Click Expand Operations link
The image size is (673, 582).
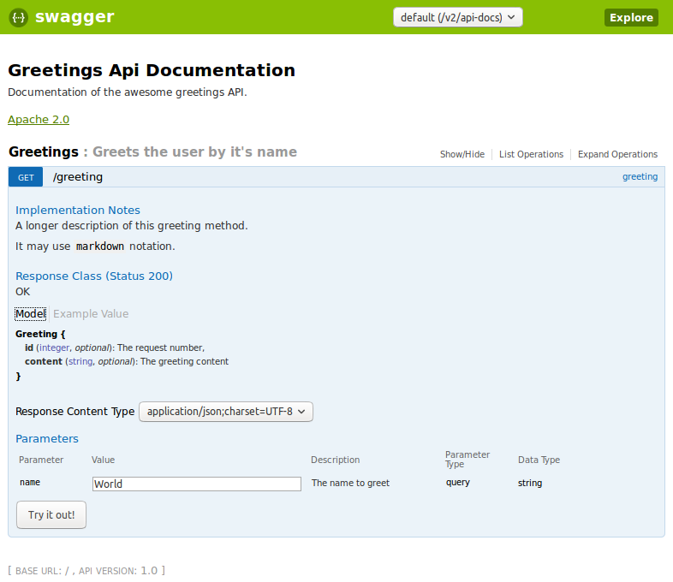coord(617,155)
